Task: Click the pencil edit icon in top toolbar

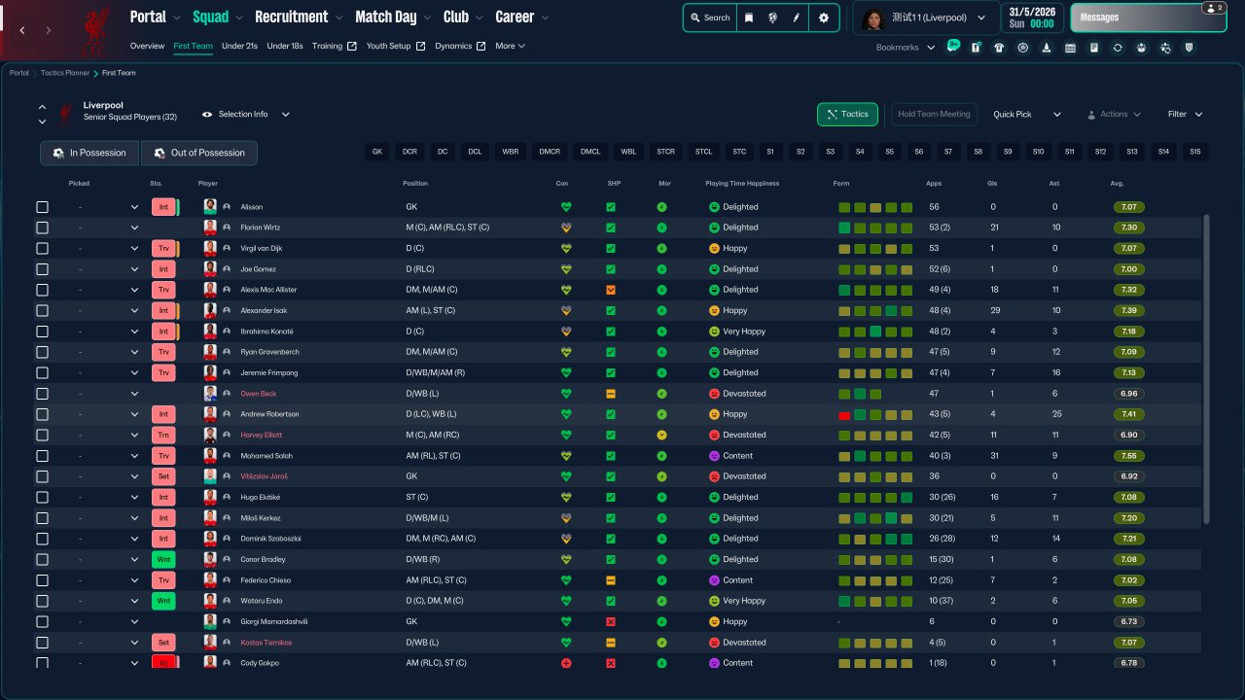Action: pos(796,17)
